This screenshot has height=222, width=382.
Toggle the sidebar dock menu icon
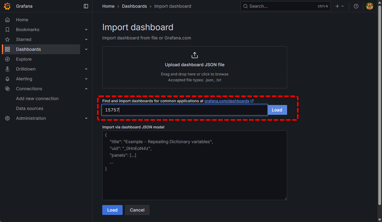86,6
